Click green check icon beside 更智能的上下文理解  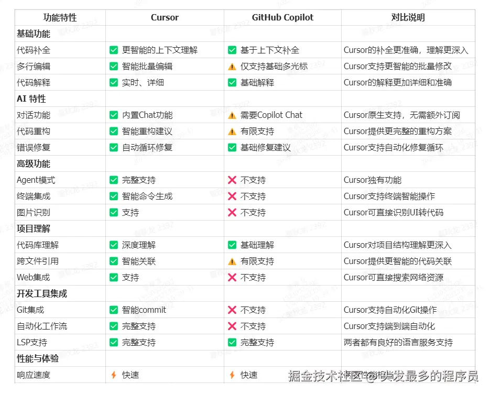click(x=114, y=50)
